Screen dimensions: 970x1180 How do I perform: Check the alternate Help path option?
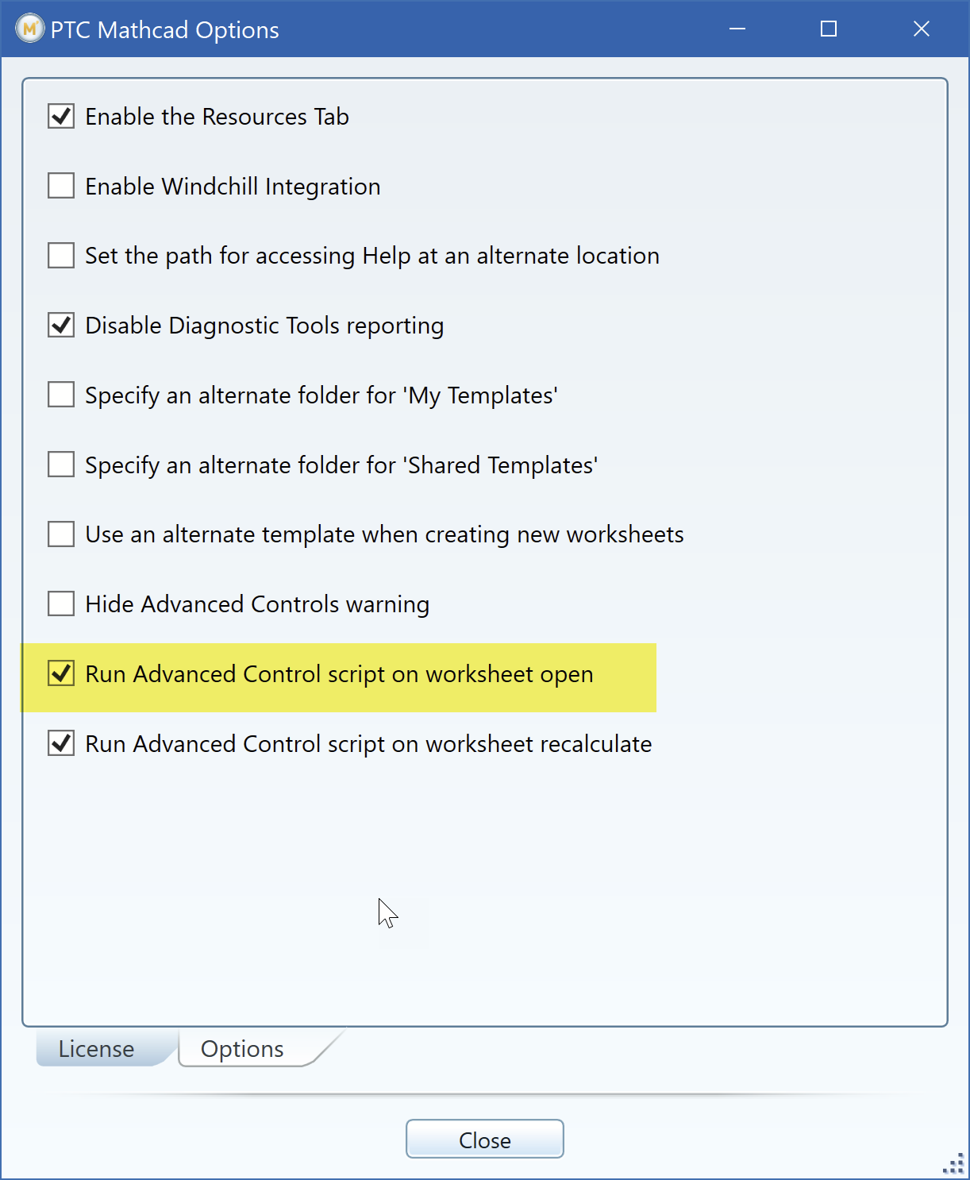pos(60,255)
